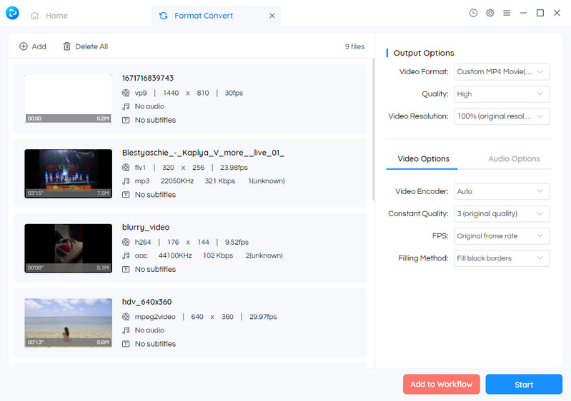
Task: Click the file list vertical scrollbar
Action: click(373, 129)
